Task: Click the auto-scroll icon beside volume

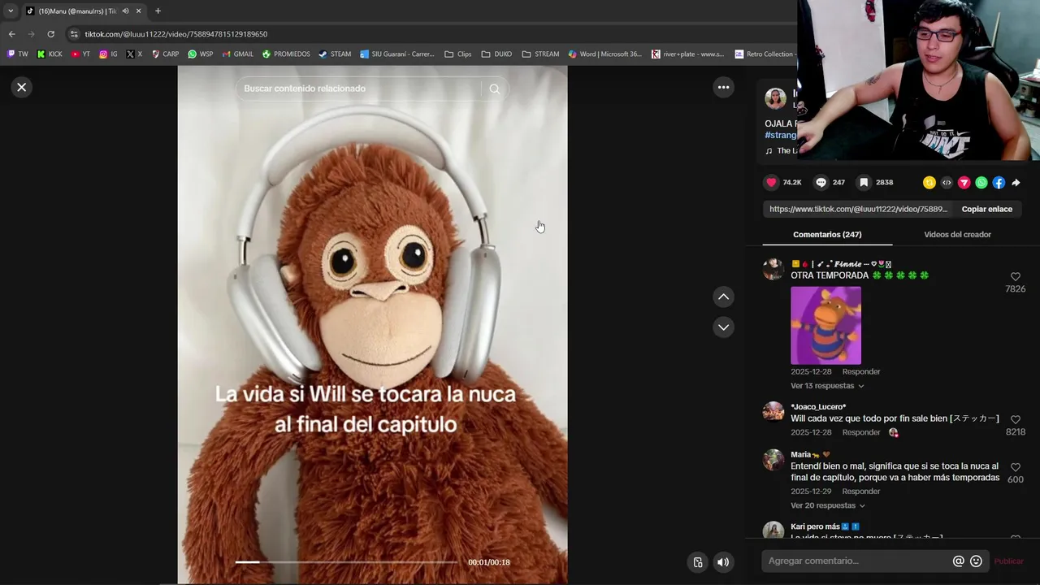Action: pyautogui.click(x=697, y=562)
